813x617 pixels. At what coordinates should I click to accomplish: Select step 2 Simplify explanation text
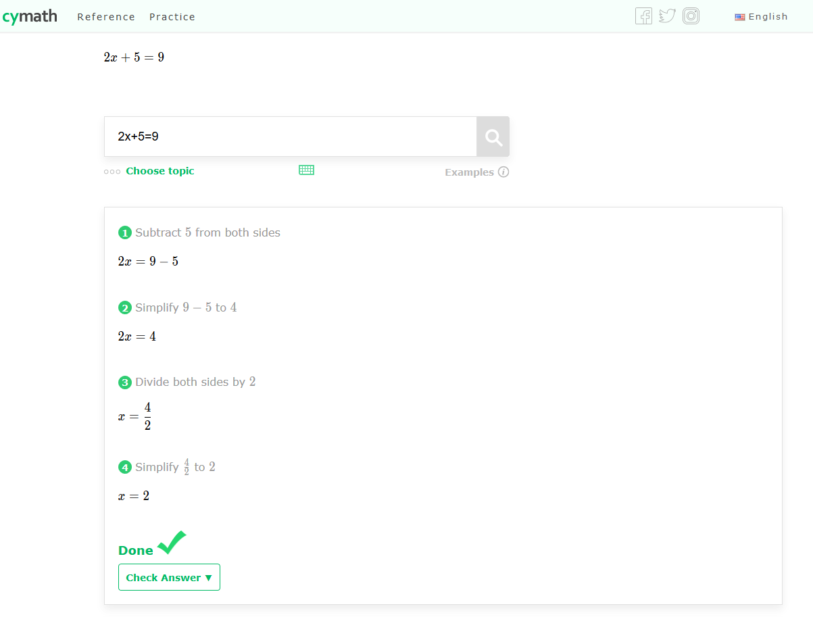point(186,307)
